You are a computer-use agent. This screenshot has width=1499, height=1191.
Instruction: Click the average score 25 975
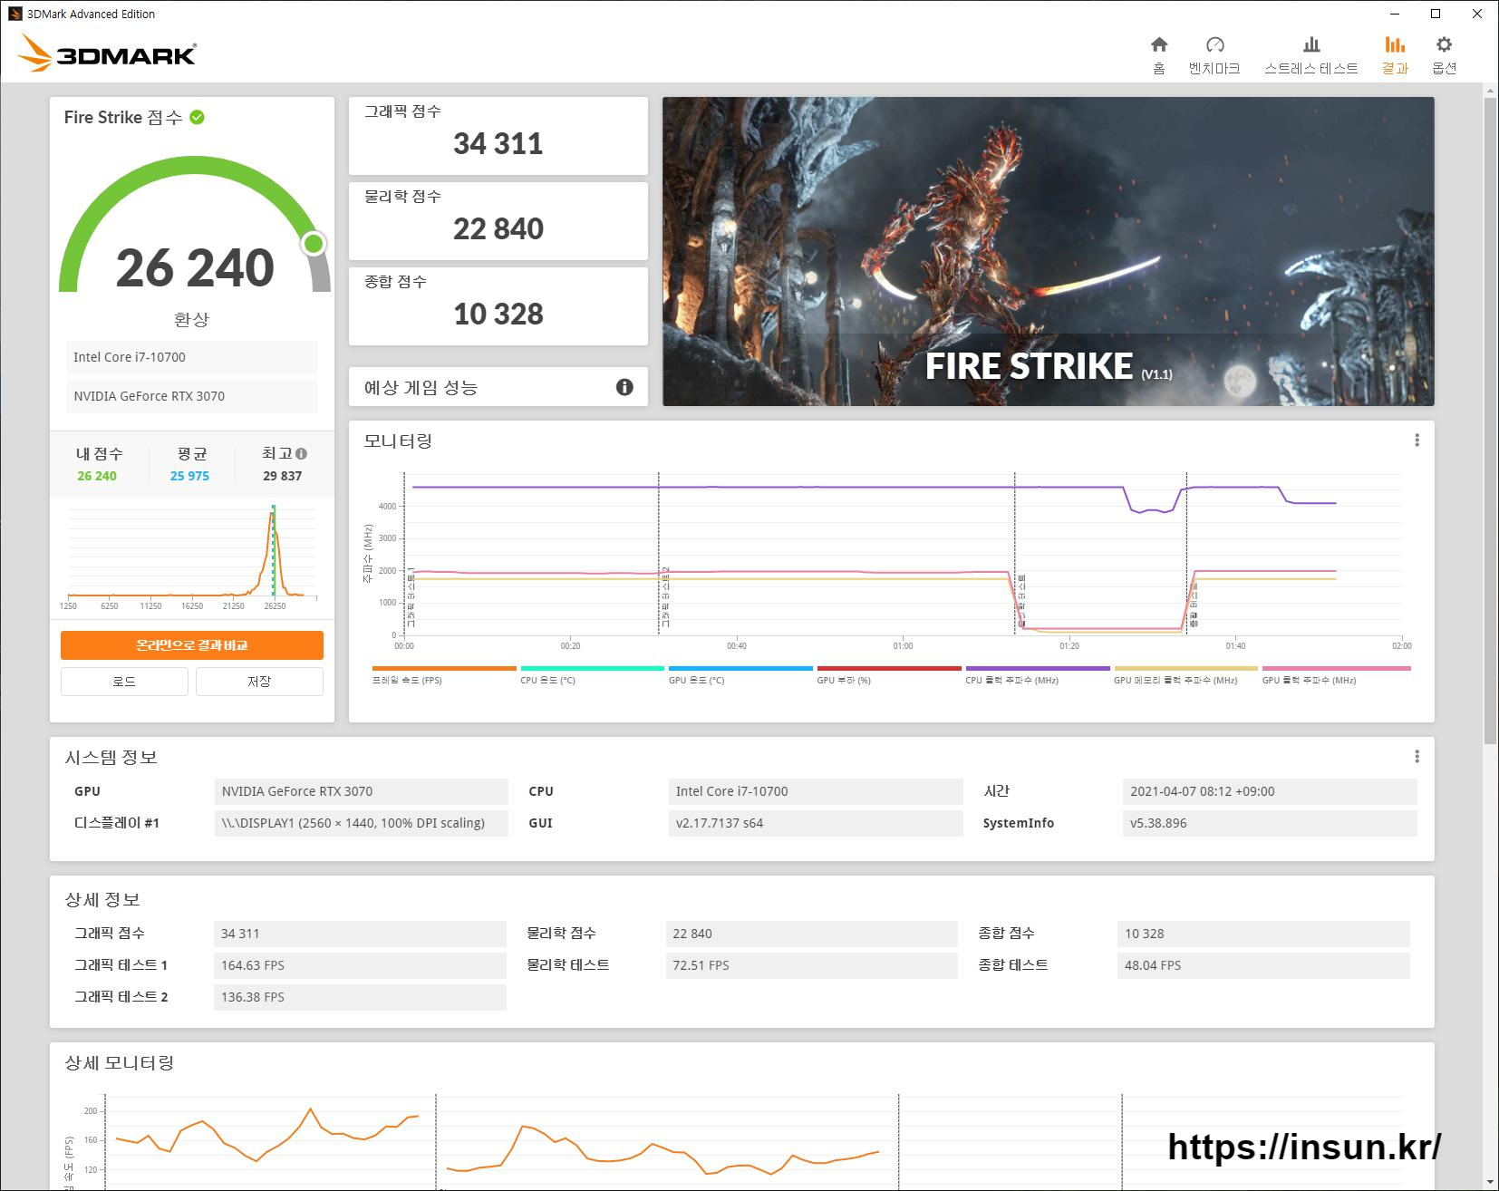(x=189, y=476)
